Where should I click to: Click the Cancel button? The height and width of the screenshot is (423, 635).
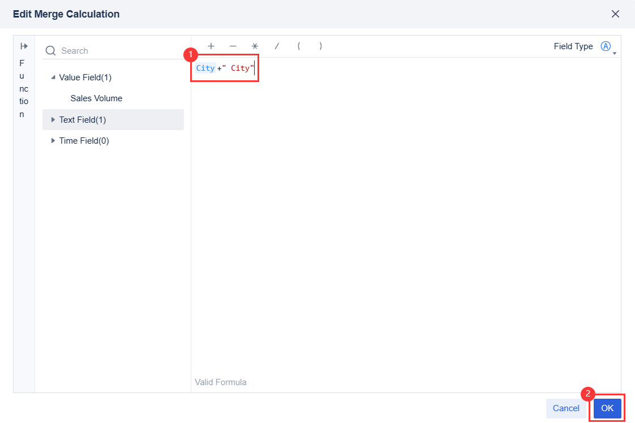click(565, 408)
